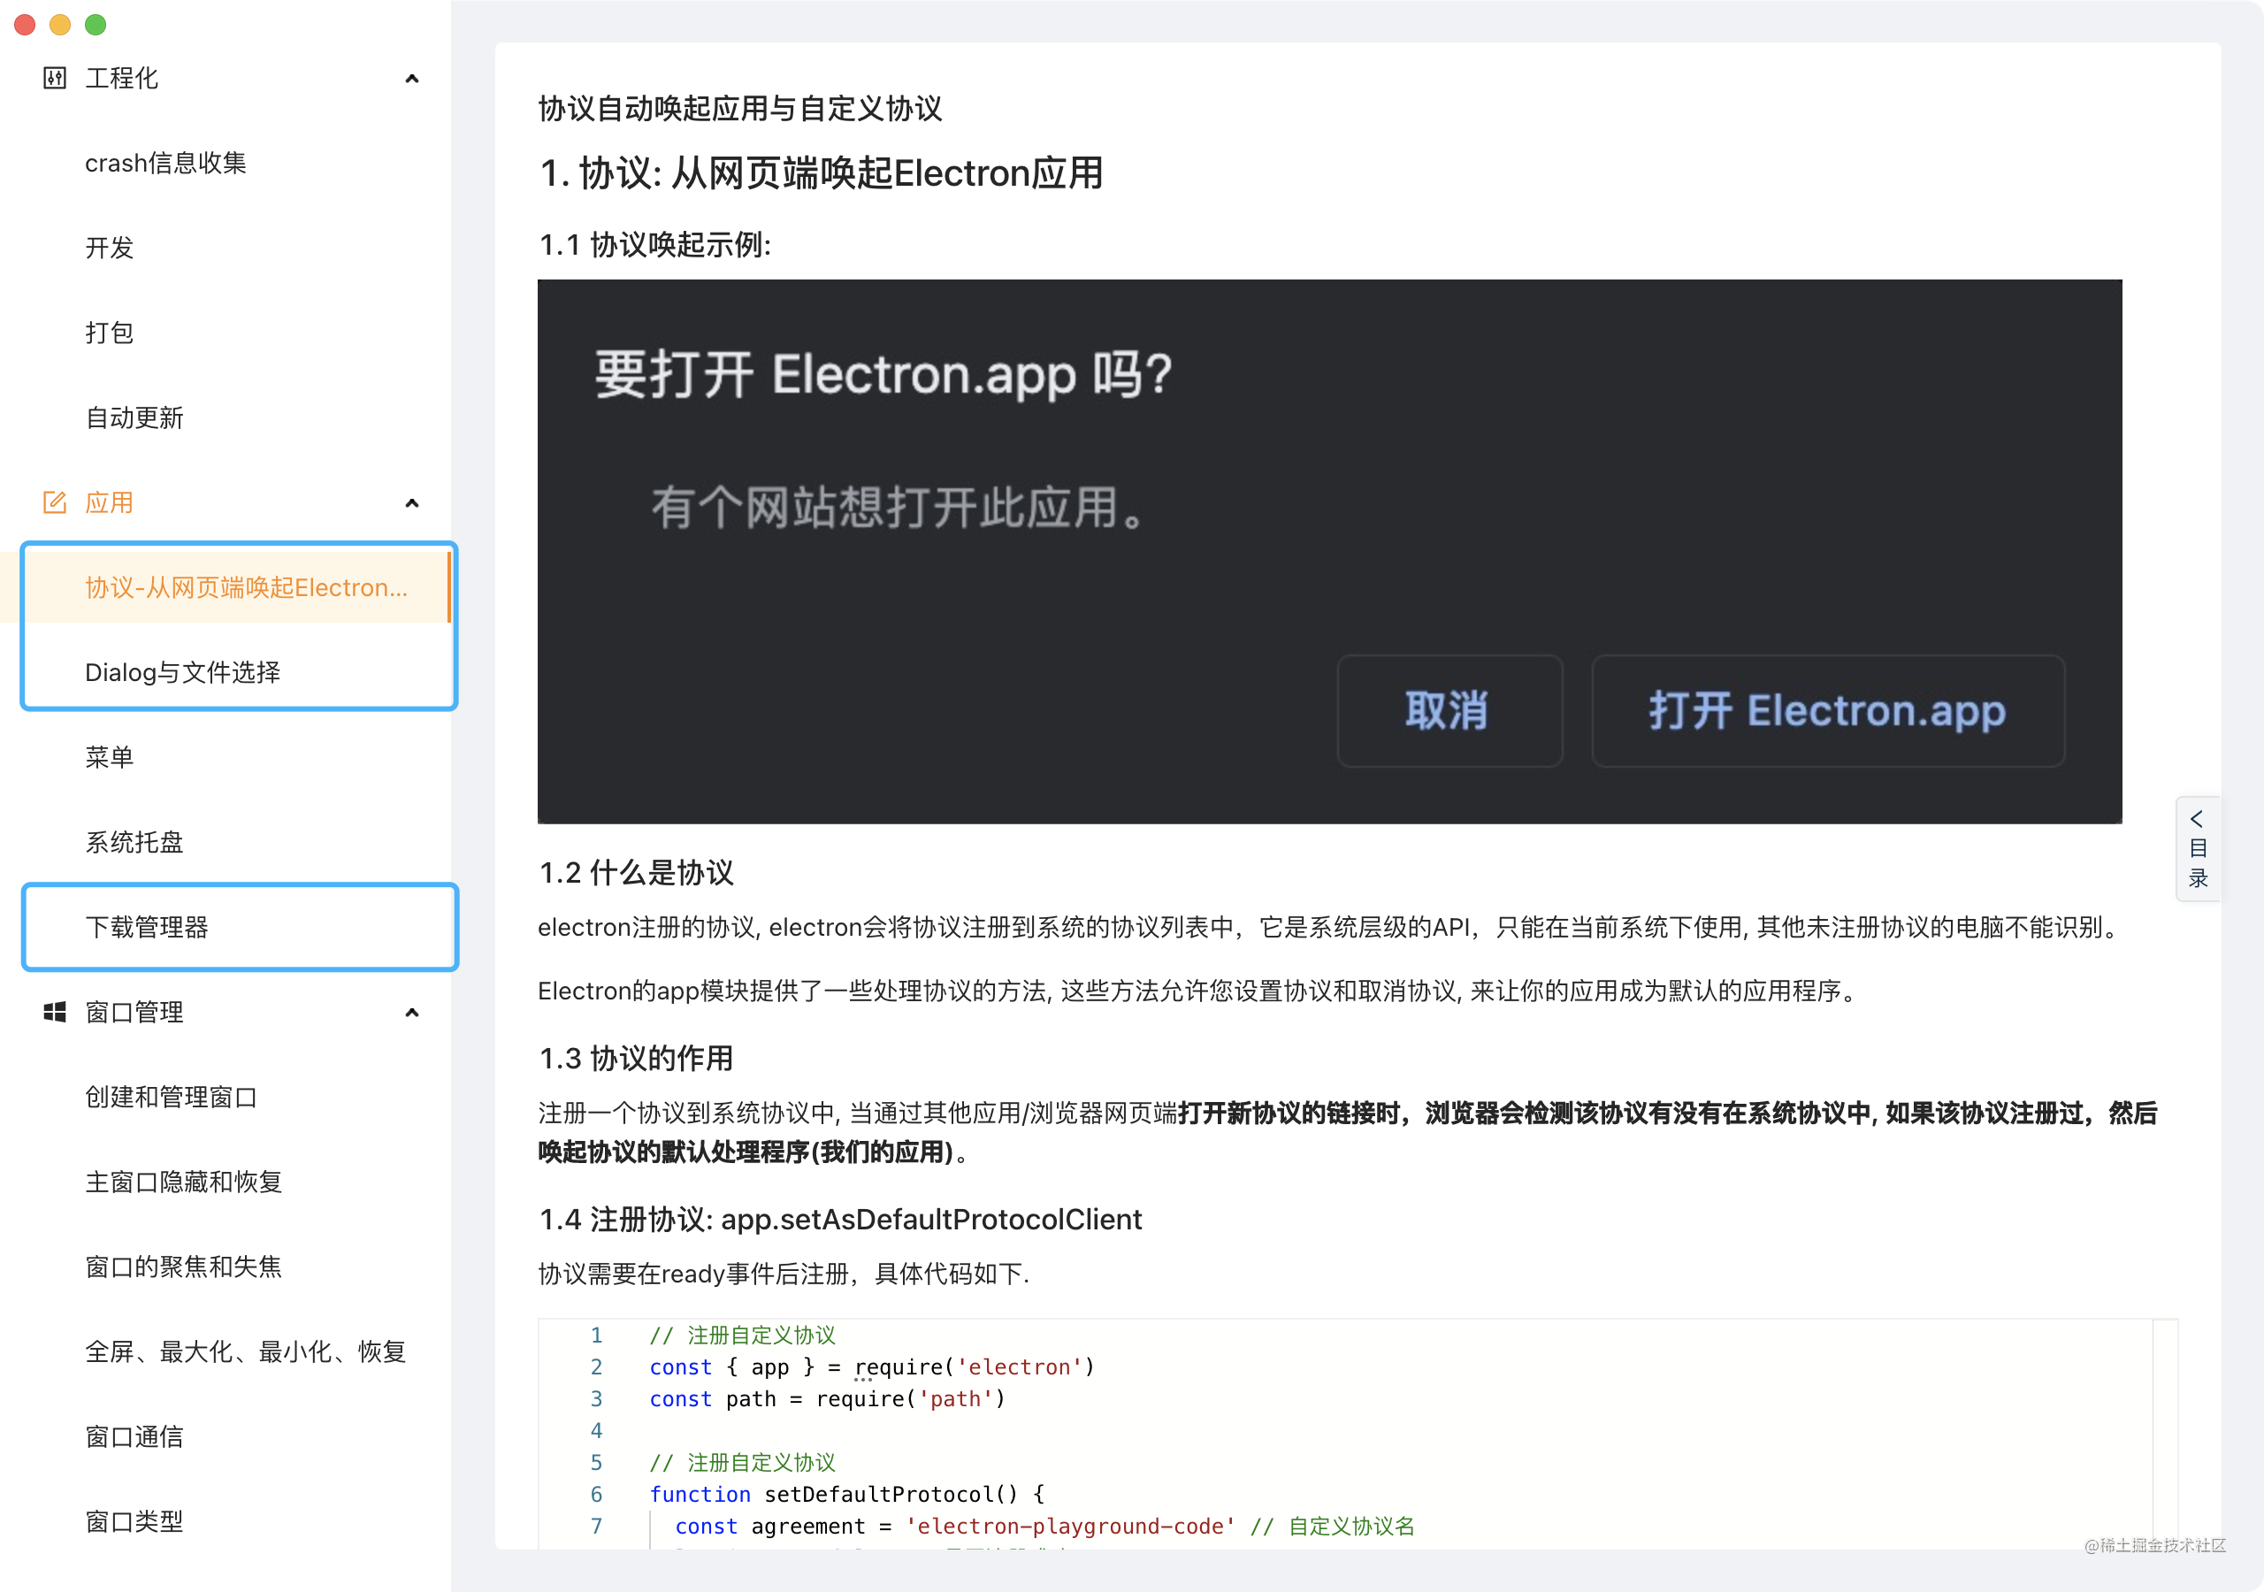The image size is (2264, 1592).
Task: Click the 1.1 协议唤起示例 heading
Action: pyautogui.click(x=654, y=243)
